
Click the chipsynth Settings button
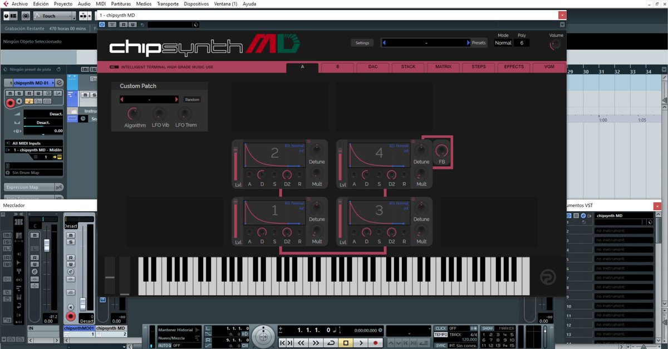coord(362,43)
